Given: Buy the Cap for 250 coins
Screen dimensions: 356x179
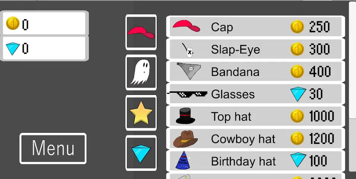Looking at the screenshot, I should (x=256, y=27).
